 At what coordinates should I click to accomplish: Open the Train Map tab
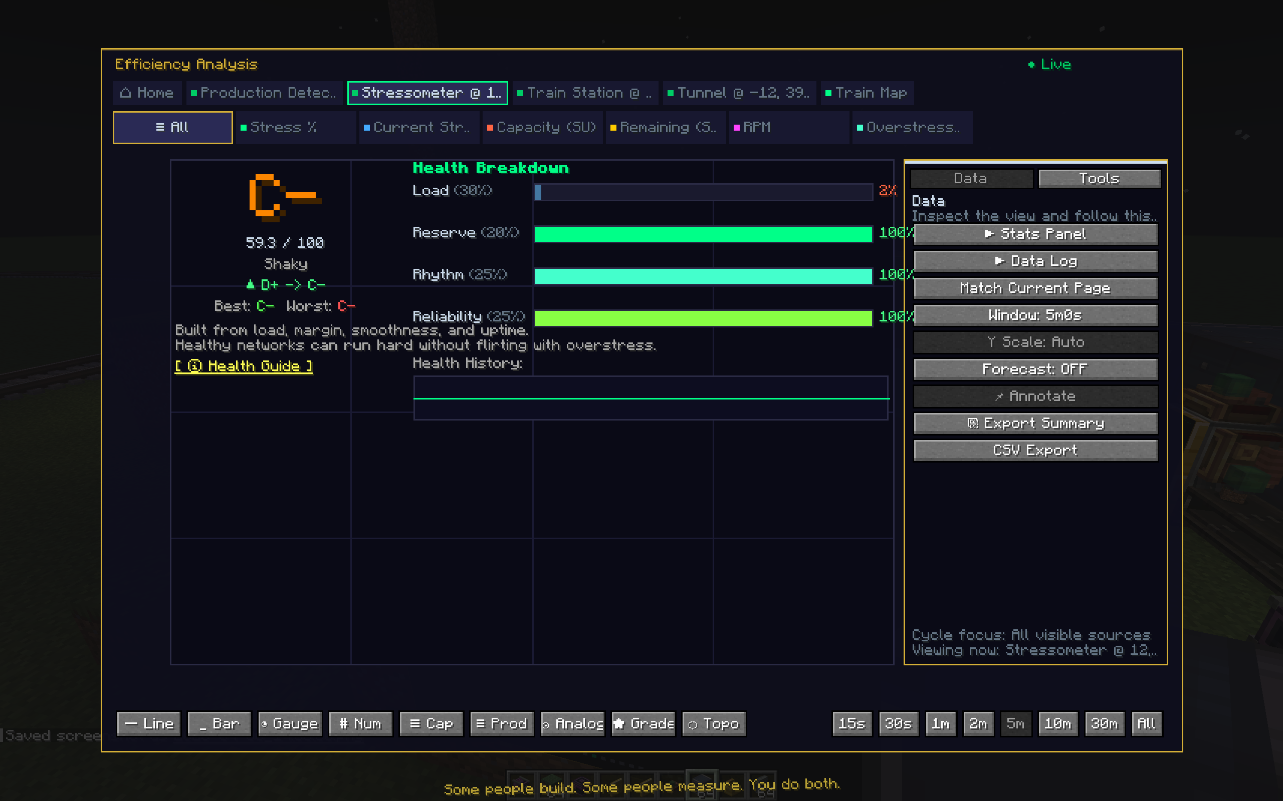[x=867, y=93]
